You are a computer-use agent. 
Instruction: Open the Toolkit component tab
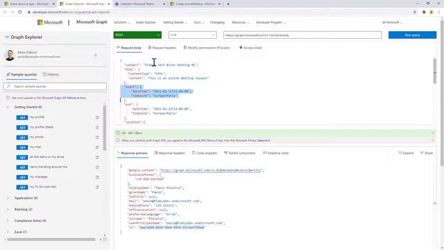tap(239, 153)
